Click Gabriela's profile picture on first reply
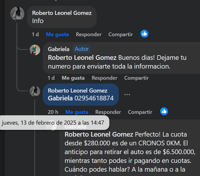Image resolution: width=200 pixels, height=176 pixels. pyautogui.click(x=35, y=50)
